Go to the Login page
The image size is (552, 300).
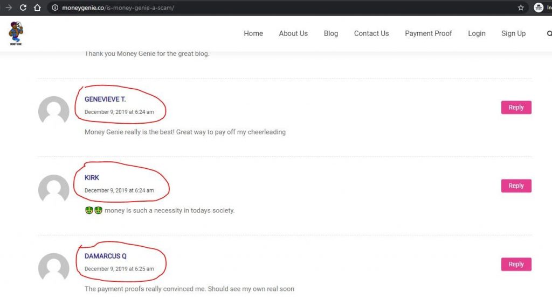click(477, 33)
